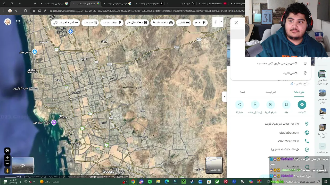Zoom in with the plus map button
330x185 pixels.
click(x=7, y=158)
